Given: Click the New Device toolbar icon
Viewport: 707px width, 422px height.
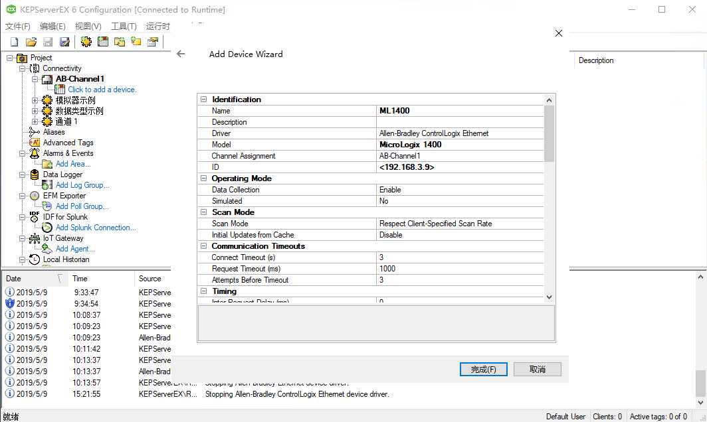Looking at the screenshot, I should coord(103,42).
